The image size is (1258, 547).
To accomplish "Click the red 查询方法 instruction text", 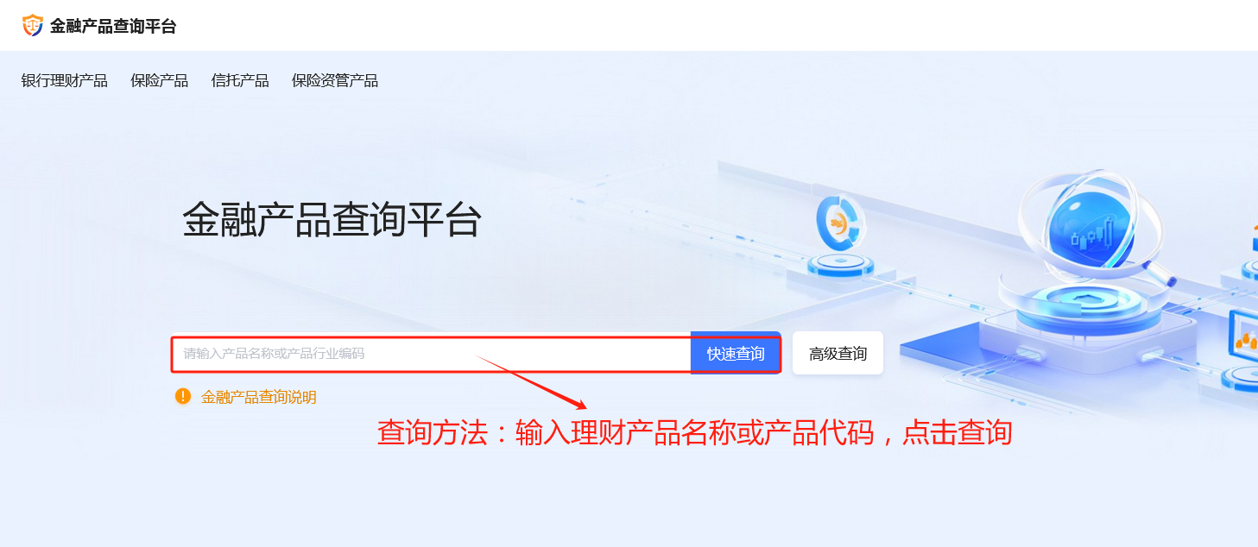I will (694, 432).
